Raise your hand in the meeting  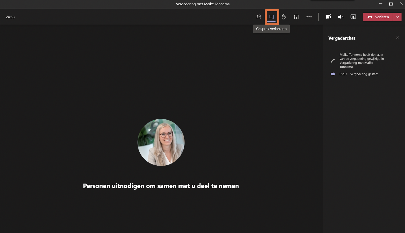click(284, 17)
